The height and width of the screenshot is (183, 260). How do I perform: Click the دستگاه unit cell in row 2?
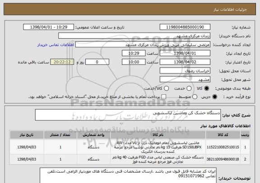(93, 159)
